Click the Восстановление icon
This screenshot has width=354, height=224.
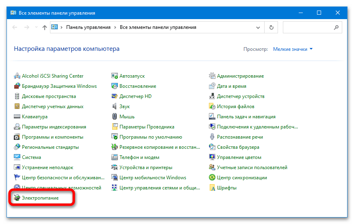[x=115, y=86]
